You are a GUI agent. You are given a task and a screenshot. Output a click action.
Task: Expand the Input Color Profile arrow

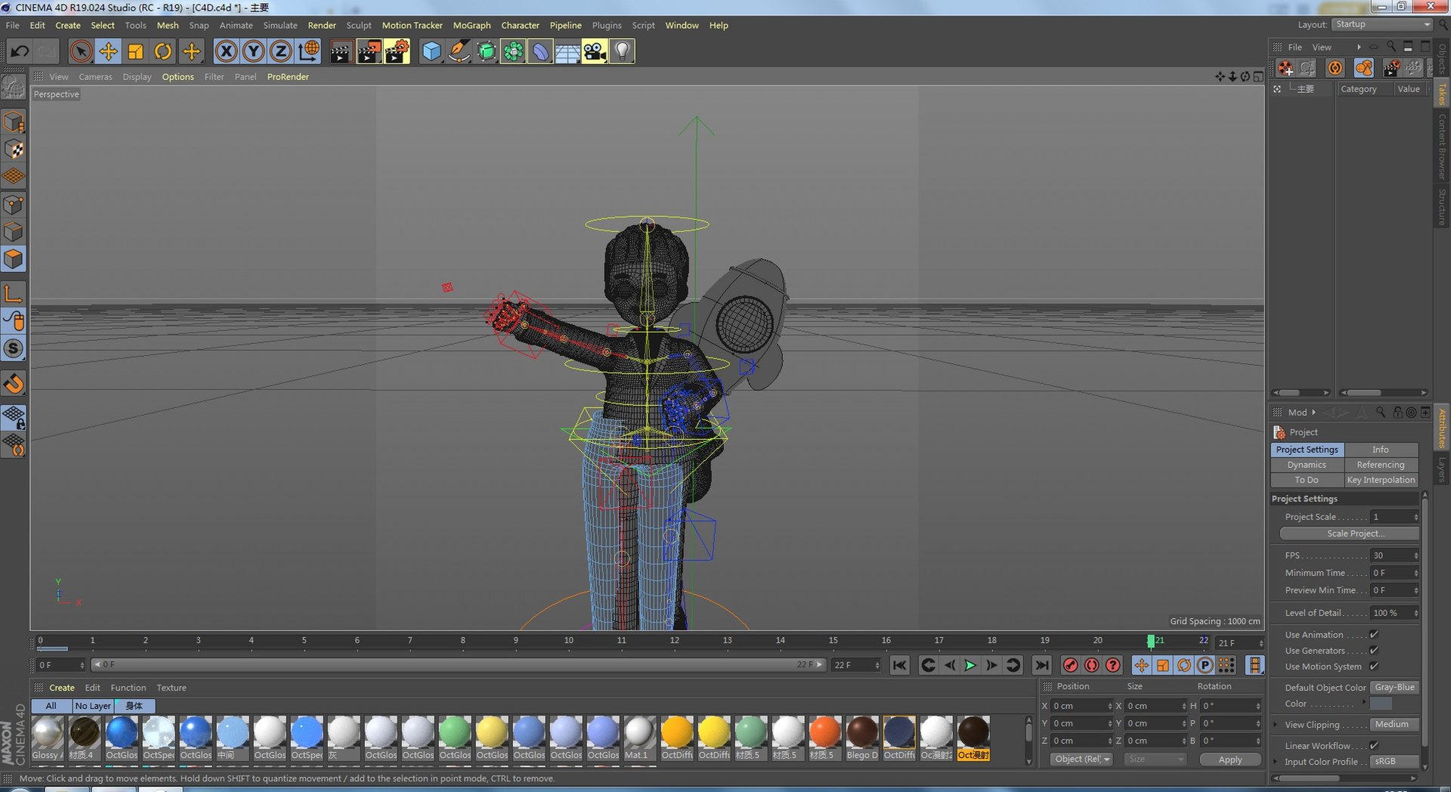click(x=1276, y=762)
